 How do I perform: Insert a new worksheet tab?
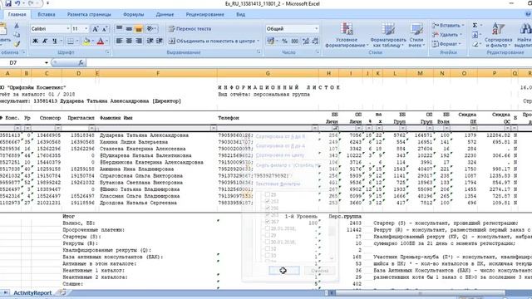pyautogui.click(x=62, y=292)
